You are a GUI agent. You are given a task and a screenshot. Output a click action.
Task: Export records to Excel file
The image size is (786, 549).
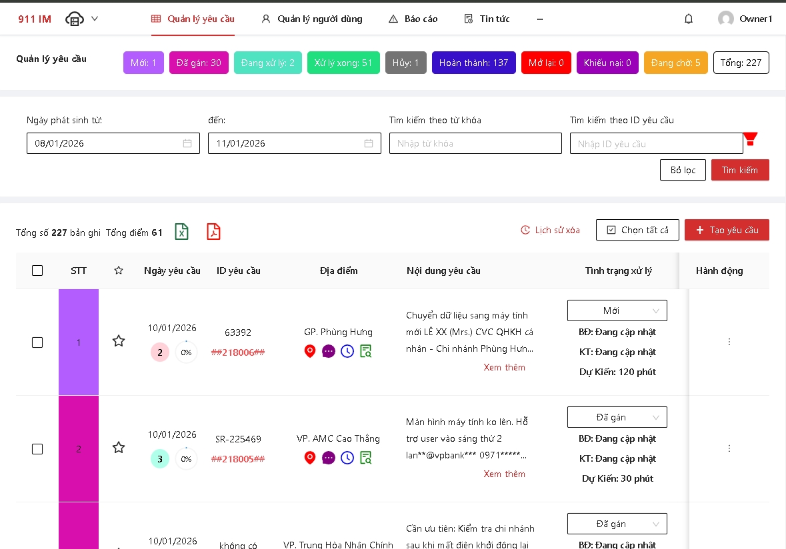pyautogui.click(x=181, y=232)
